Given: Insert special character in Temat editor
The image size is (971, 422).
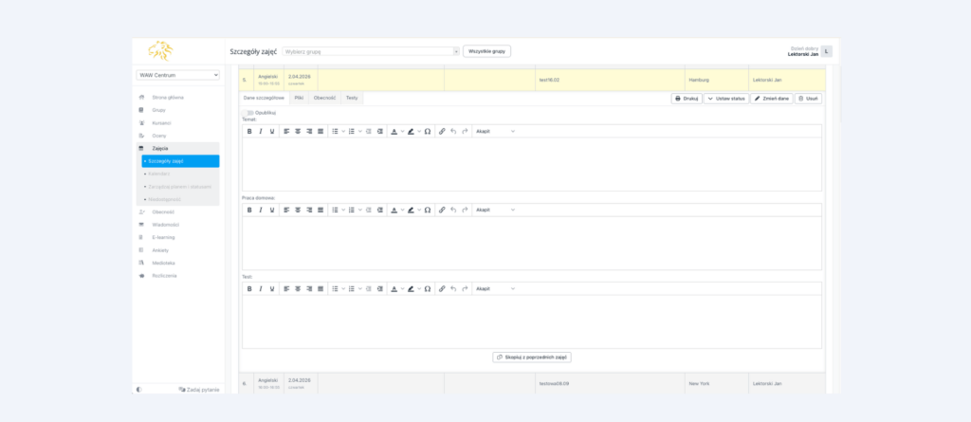Looking at the screenshot, I should 428,131.
